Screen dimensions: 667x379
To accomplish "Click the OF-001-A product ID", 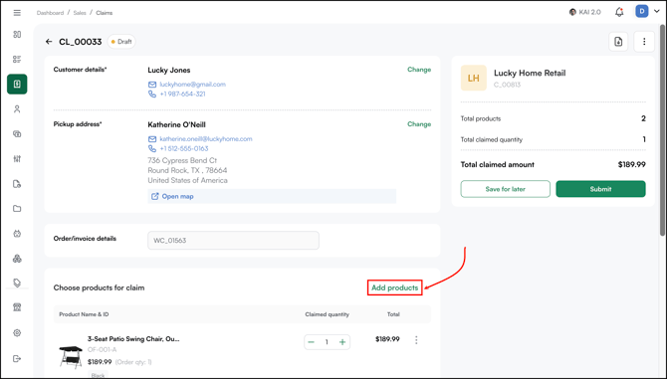I will 103,350.
